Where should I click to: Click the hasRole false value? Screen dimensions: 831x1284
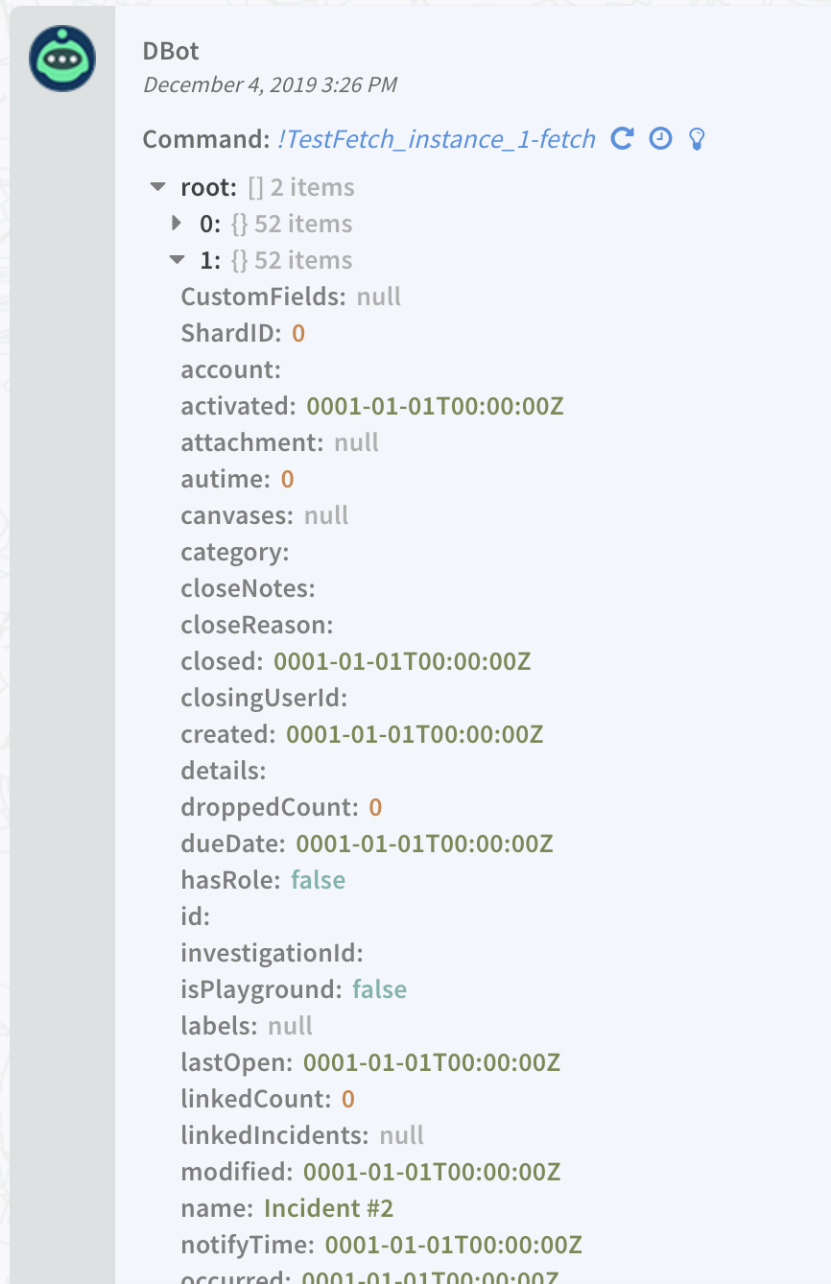[318, 880]
